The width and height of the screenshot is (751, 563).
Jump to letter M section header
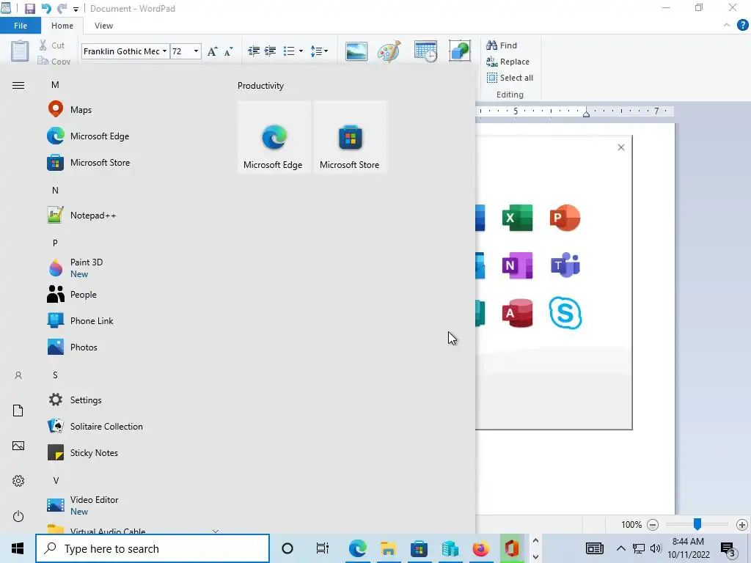[x=55, y=85]
